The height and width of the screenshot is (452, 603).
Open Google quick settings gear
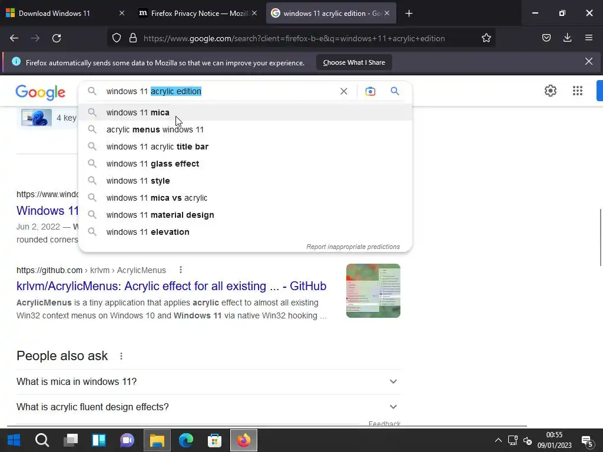point(551,91)
